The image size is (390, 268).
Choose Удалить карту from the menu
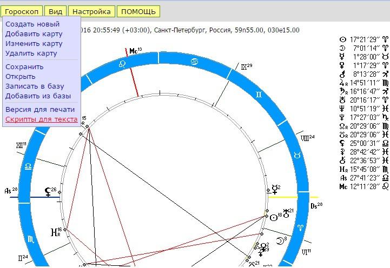tap(31, 53)
